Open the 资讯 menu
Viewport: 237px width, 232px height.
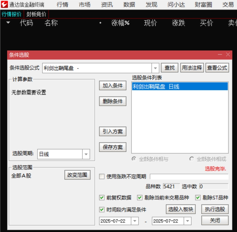[107, 4]
